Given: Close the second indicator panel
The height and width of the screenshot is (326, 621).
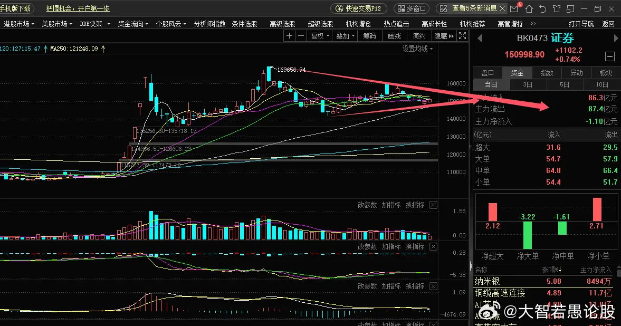Looking at the screenshot, I should coord(433,246).
